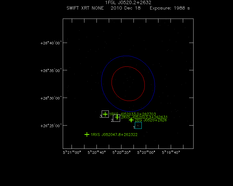Click the Exposure: 1988 s text
This screenshot has width=233, height=186.
click(x=170, y=8)
